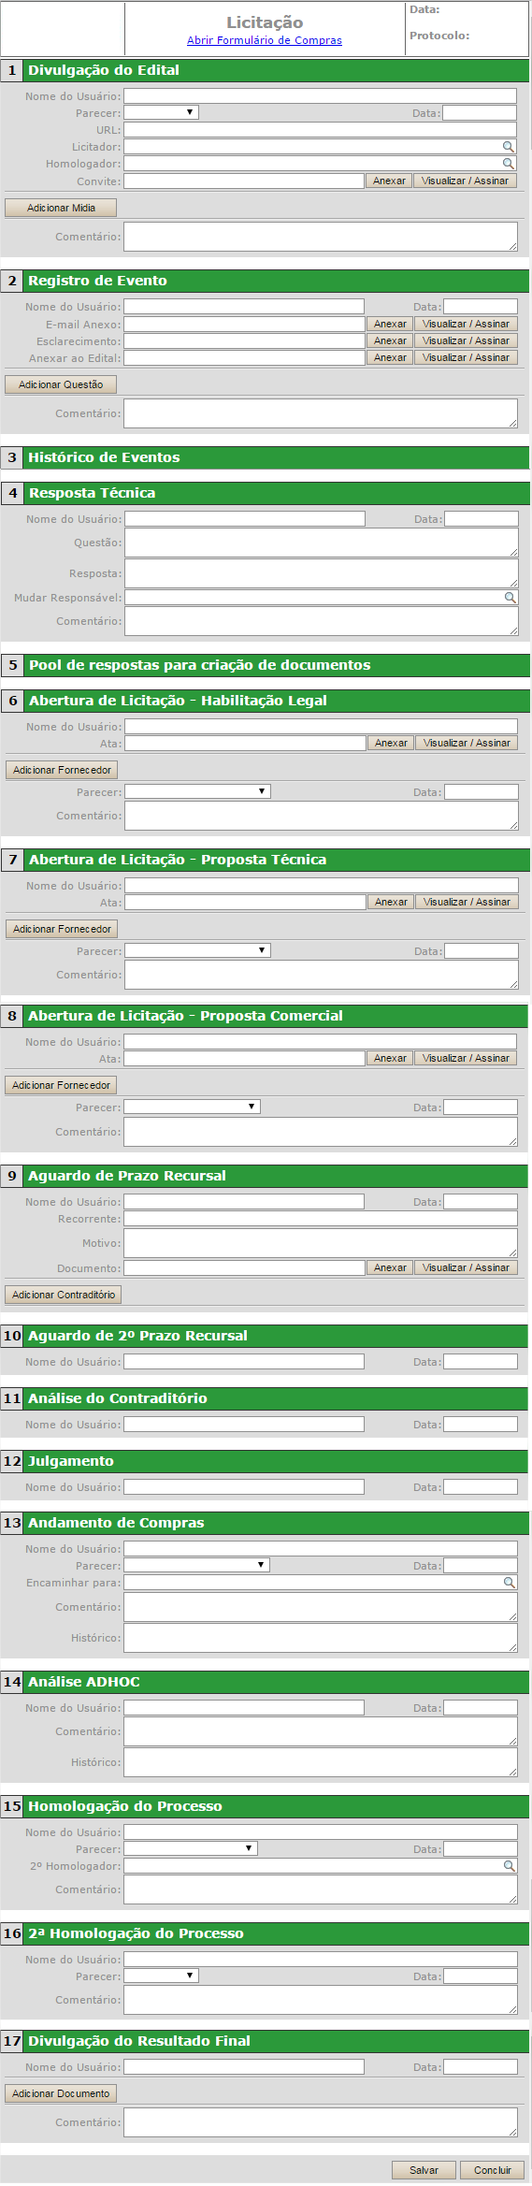Focus the URL input field
Viewport: 532px width, 2186px height.
321,130
